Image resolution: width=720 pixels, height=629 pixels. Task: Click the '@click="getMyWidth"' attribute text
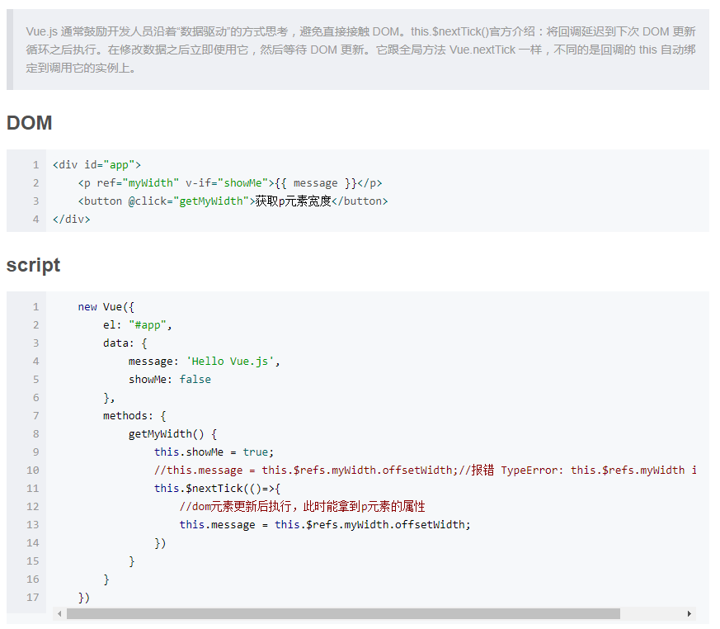(x=188, y=201)
